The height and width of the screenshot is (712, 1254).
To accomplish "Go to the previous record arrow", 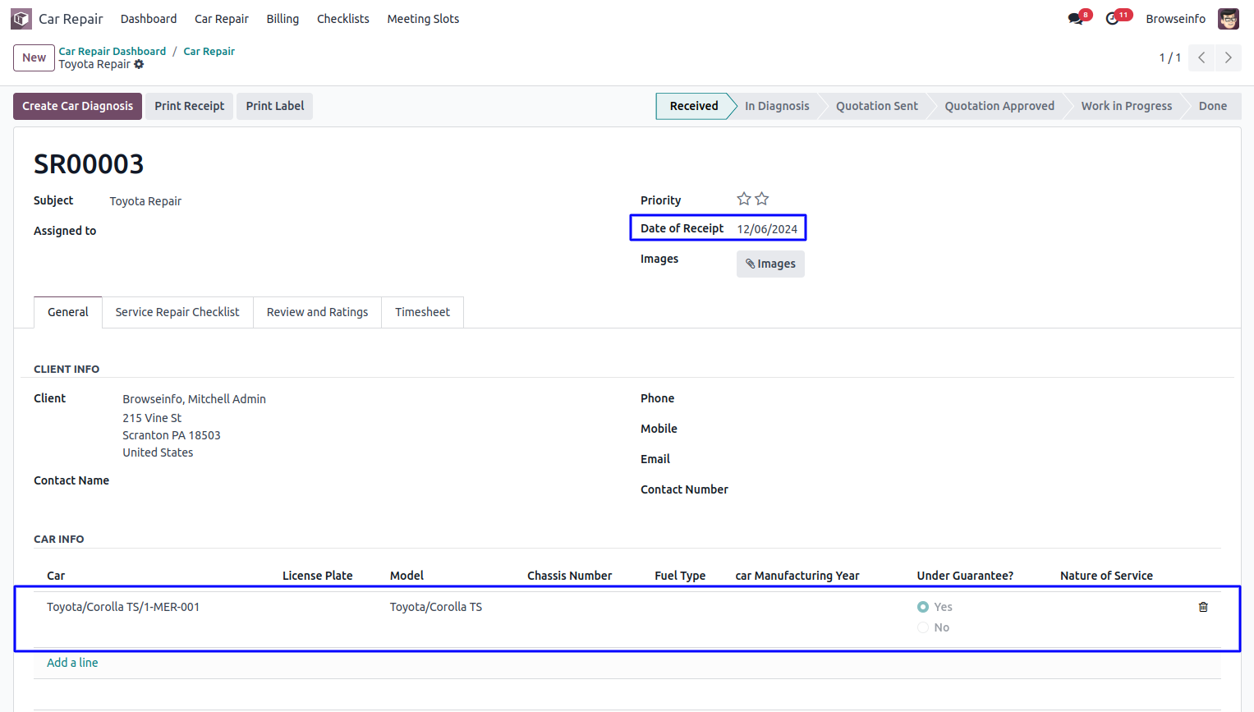I will pyautogui.click(x=1201, y=57).
